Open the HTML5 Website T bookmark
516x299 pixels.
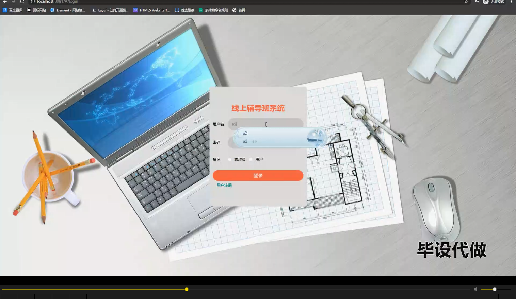click(x=152, y=10)
